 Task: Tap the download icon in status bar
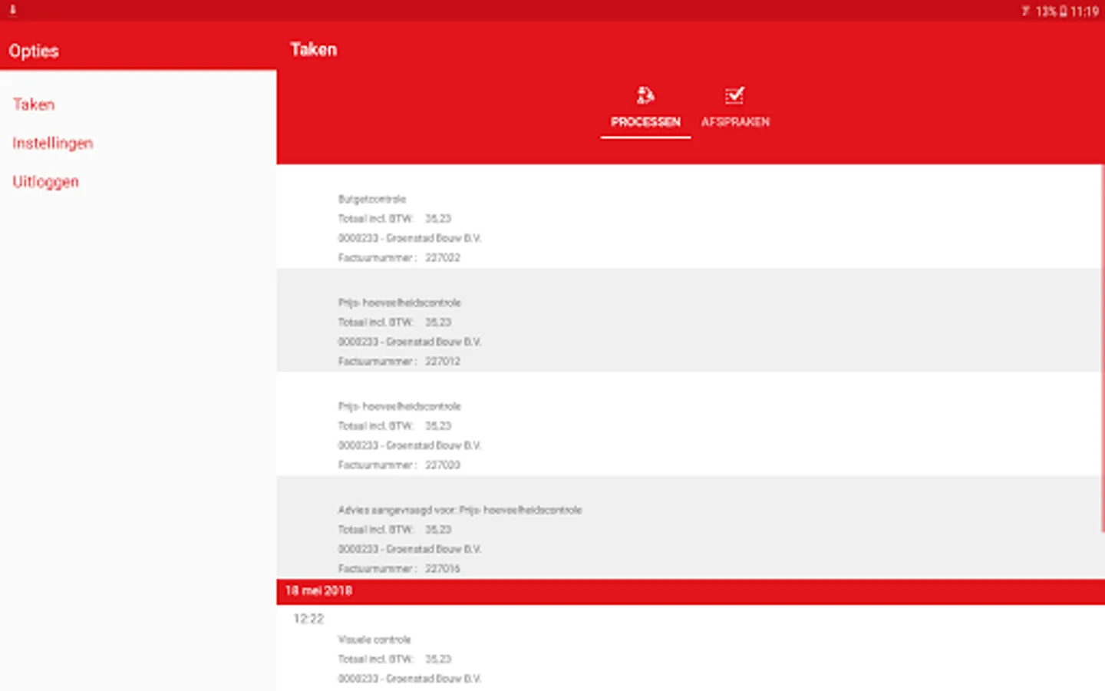click(12, 10)
